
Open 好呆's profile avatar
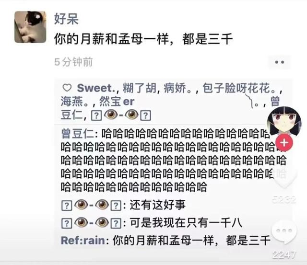30,27
